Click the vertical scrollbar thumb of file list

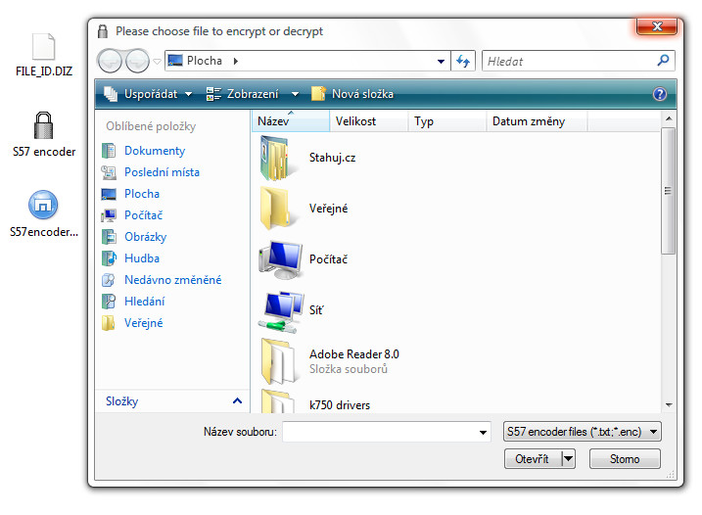click(669, 191)
